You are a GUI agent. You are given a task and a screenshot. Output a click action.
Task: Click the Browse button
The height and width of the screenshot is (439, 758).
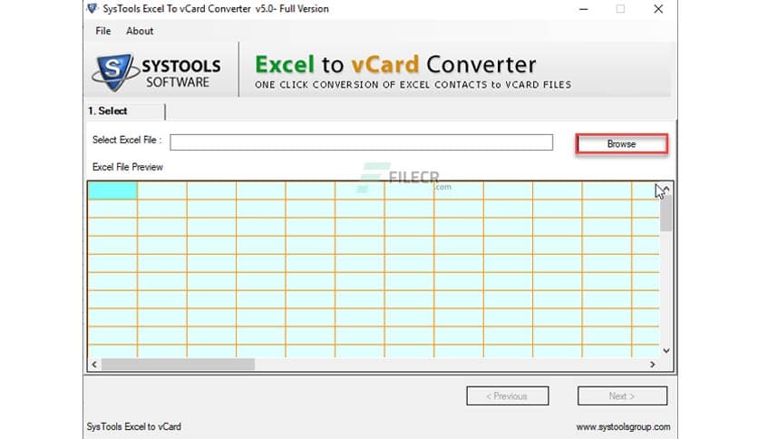pos(622,144)
